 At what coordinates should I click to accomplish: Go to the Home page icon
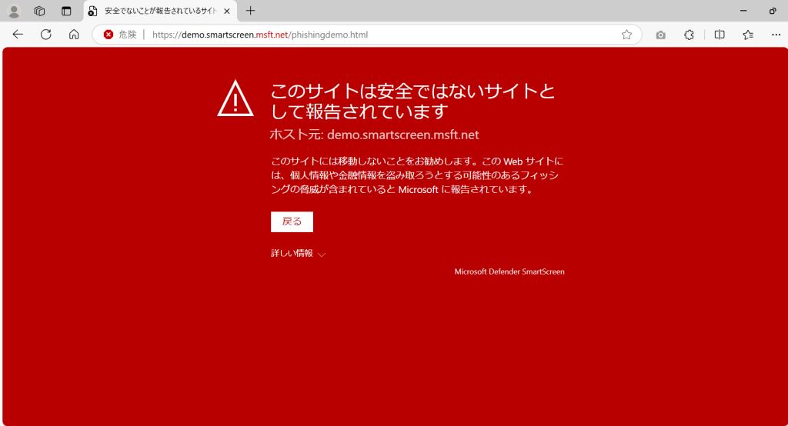point(74,35)
